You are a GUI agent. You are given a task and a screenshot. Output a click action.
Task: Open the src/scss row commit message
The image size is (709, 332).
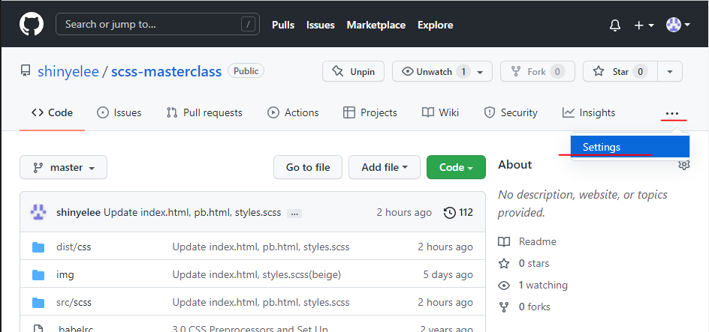(261, 302)
